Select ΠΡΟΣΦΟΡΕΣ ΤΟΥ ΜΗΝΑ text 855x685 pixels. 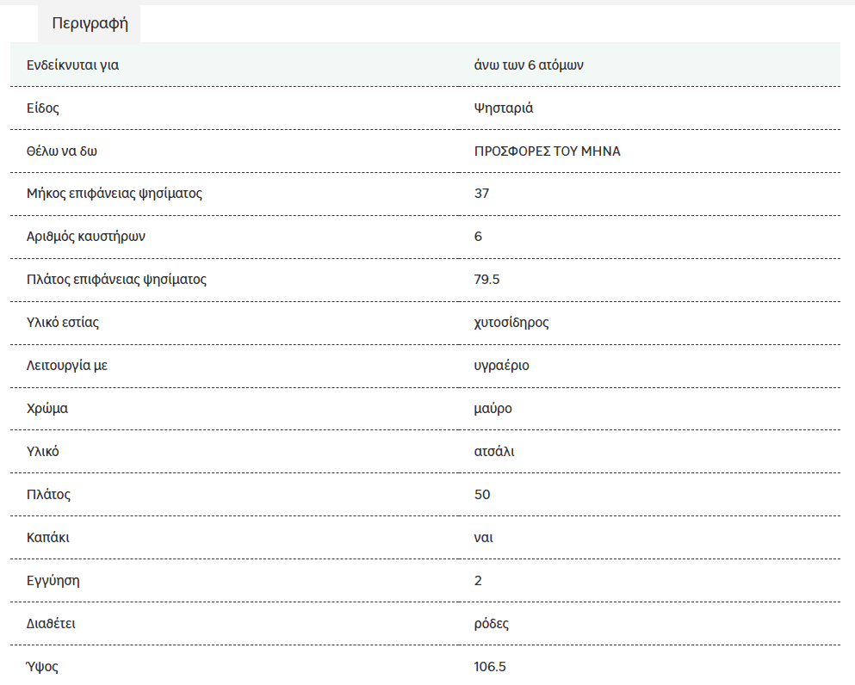547,151
